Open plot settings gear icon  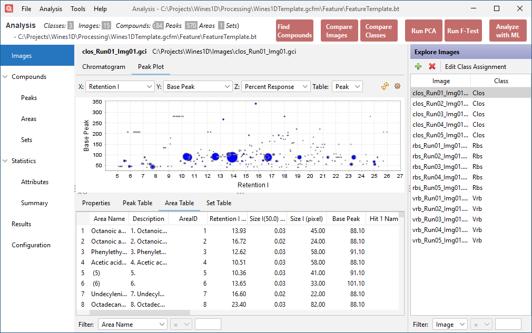click(x=397, y=87)
